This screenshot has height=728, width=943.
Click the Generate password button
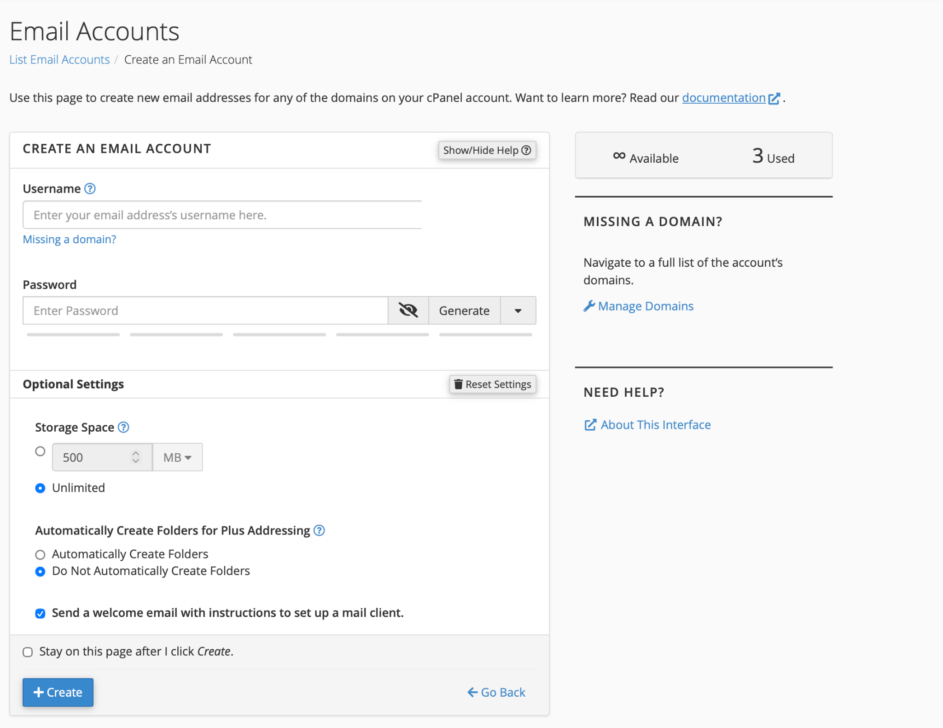[464, 310]
